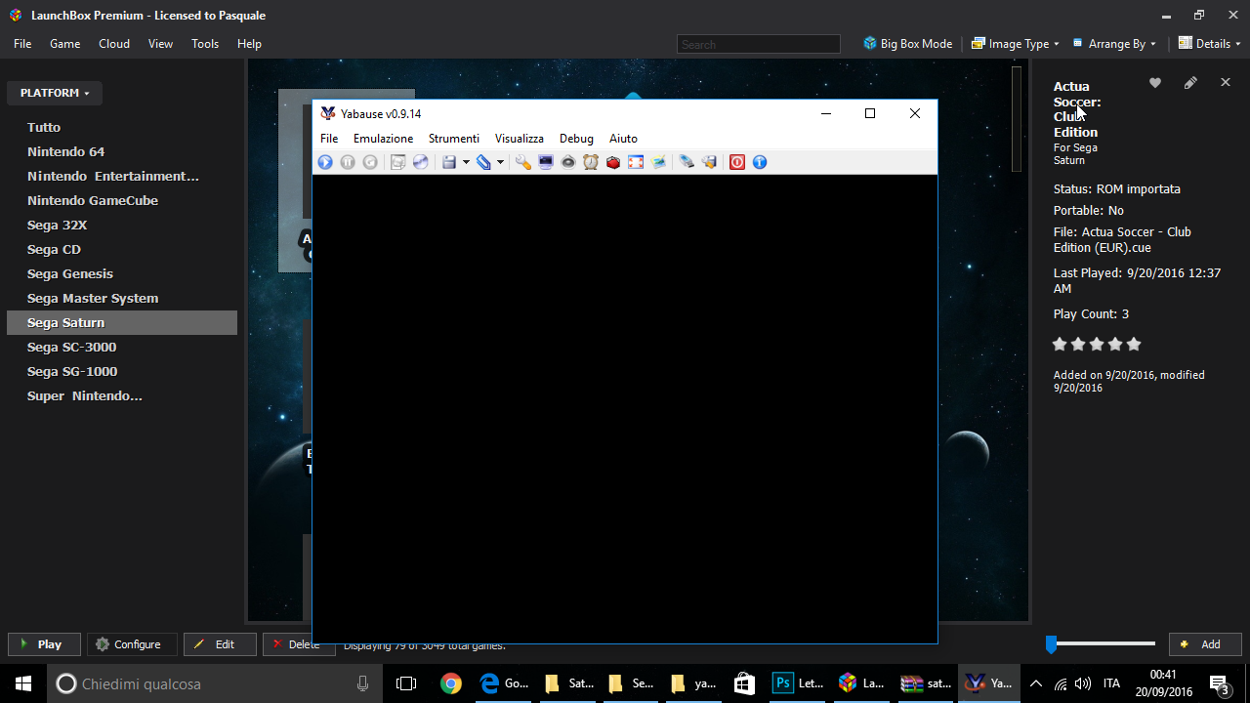The image size is (1250, 703).
Task: Open the Debug menu in Yabause
Action: pos(576,139)
